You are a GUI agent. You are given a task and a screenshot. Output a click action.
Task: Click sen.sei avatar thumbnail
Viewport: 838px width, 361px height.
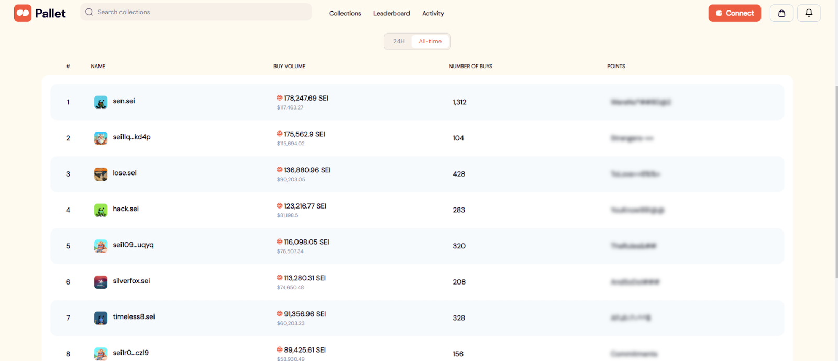101,102
